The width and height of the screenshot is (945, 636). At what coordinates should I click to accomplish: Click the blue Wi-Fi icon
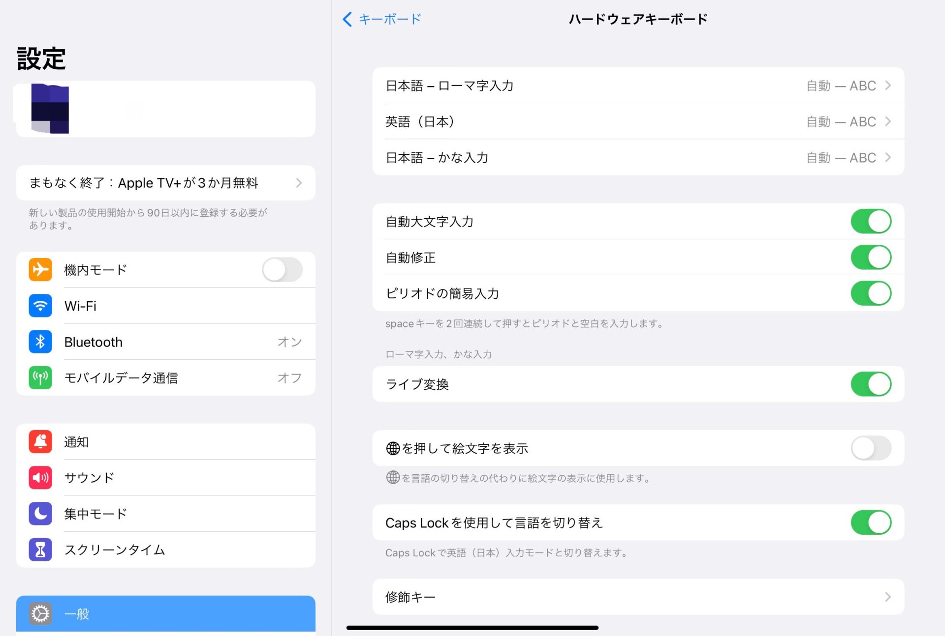click(x=40, y=306)
